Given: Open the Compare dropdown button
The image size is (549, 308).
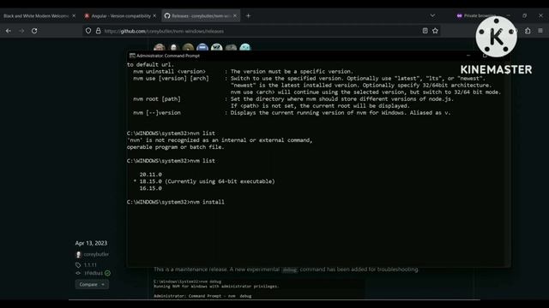Looking at the screenshot, I should [92, 284].
